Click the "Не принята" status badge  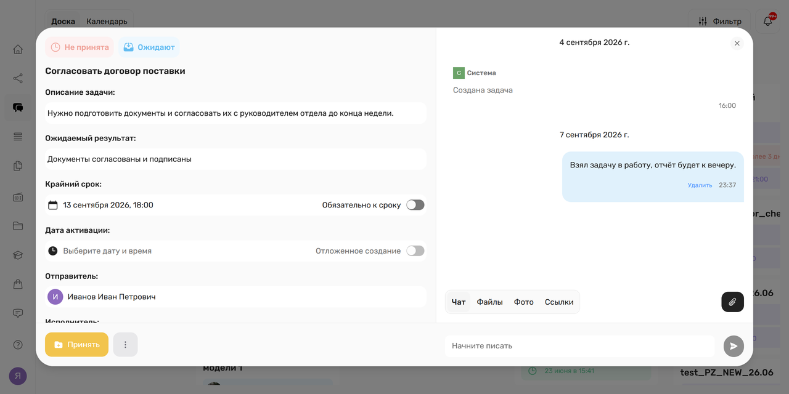pyautogui.click(x=80, y=47)
